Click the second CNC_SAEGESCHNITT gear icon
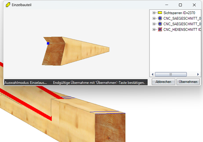The width and height of the screenshot is (203, 142). click(x=160, y=24)
